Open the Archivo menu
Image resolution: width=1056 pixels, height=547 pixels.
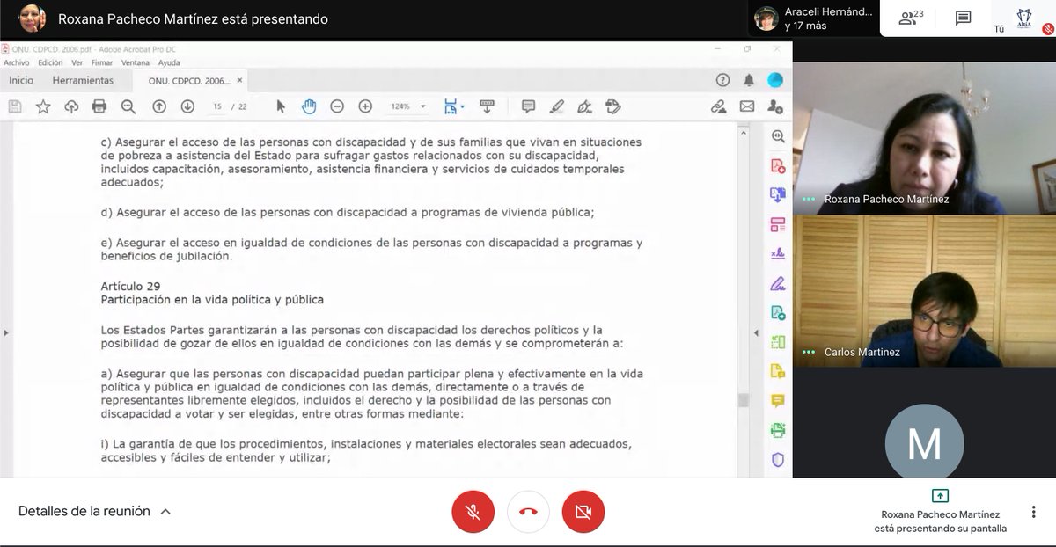click(16, 62)
